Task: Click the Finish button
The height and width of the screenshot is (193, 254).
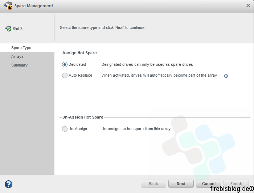Action: [x=236, y=184]
